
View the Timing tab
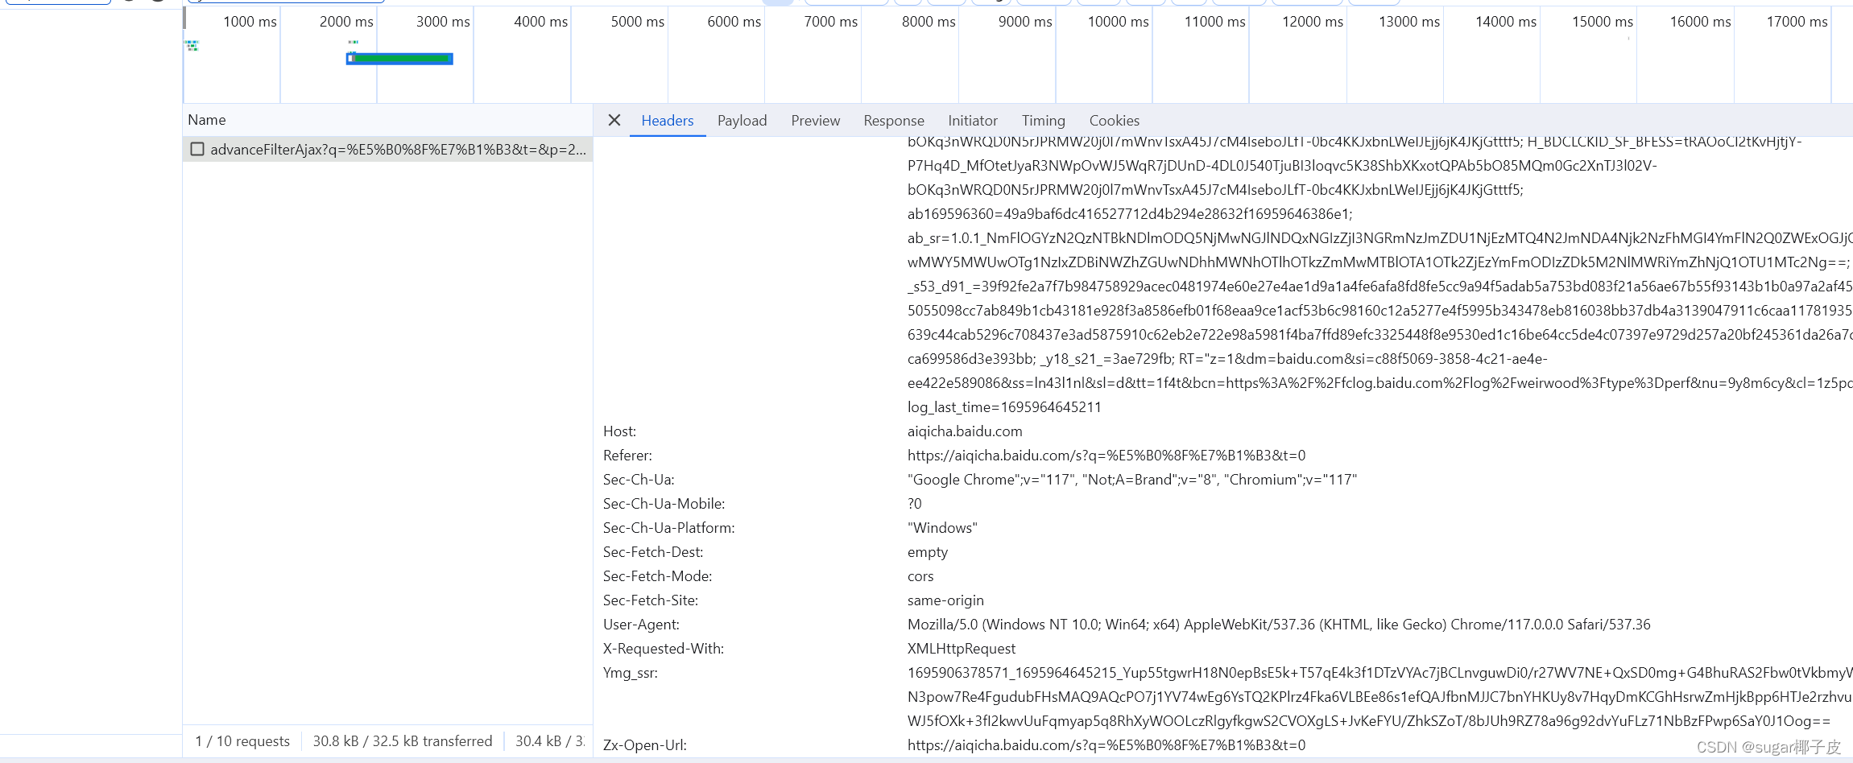(1044, 120)
